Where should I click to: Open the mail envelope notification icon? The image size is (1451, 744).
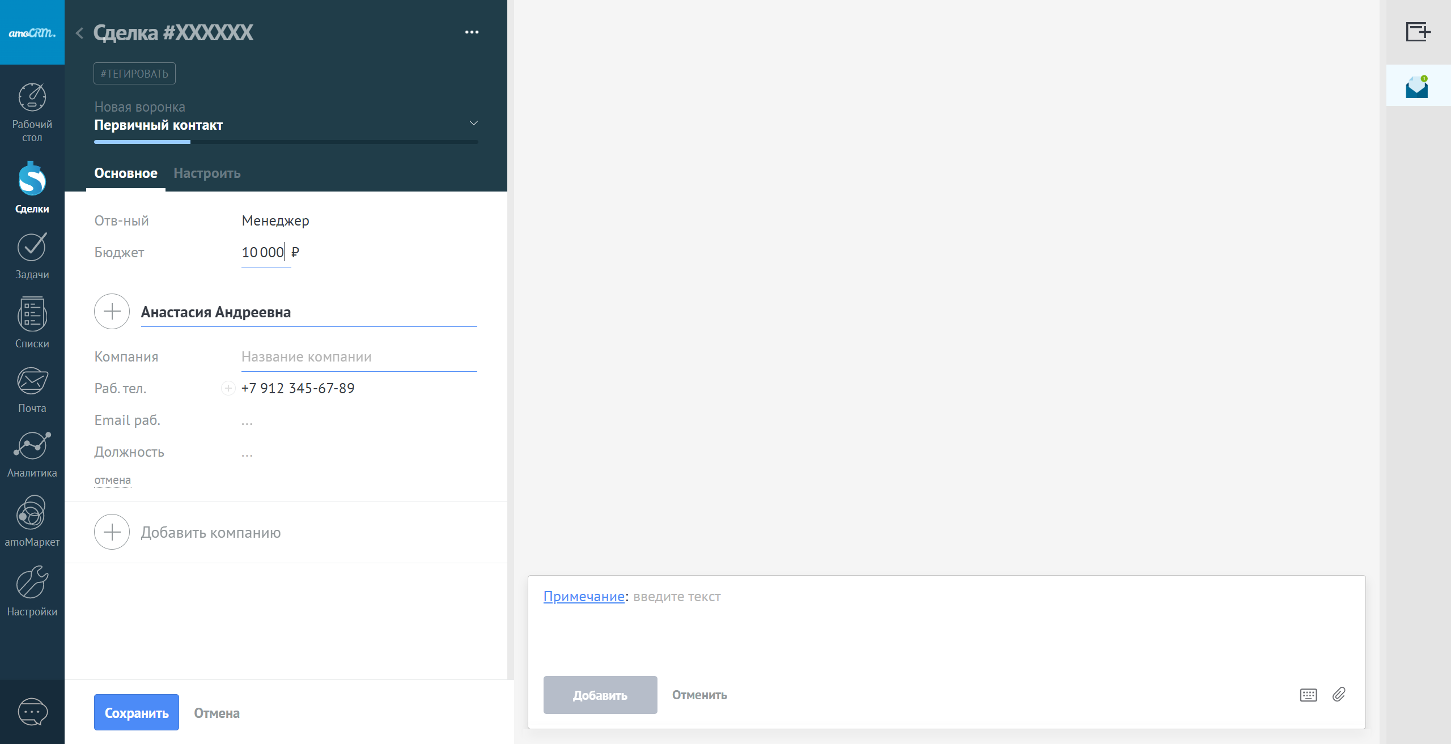click(x=1416, y=87)
